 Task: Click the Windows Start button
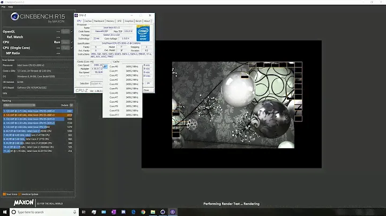click(x=4, y=212)
